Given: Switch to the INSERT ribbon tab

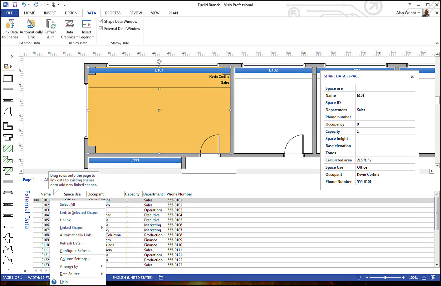Looking at the screenshot, I should click(50, 13).
